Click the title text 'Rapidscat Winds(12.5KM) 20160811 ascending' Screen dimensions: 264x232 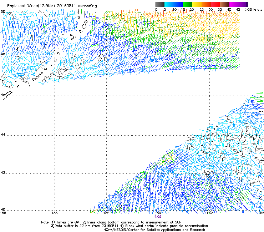(52, 6)
